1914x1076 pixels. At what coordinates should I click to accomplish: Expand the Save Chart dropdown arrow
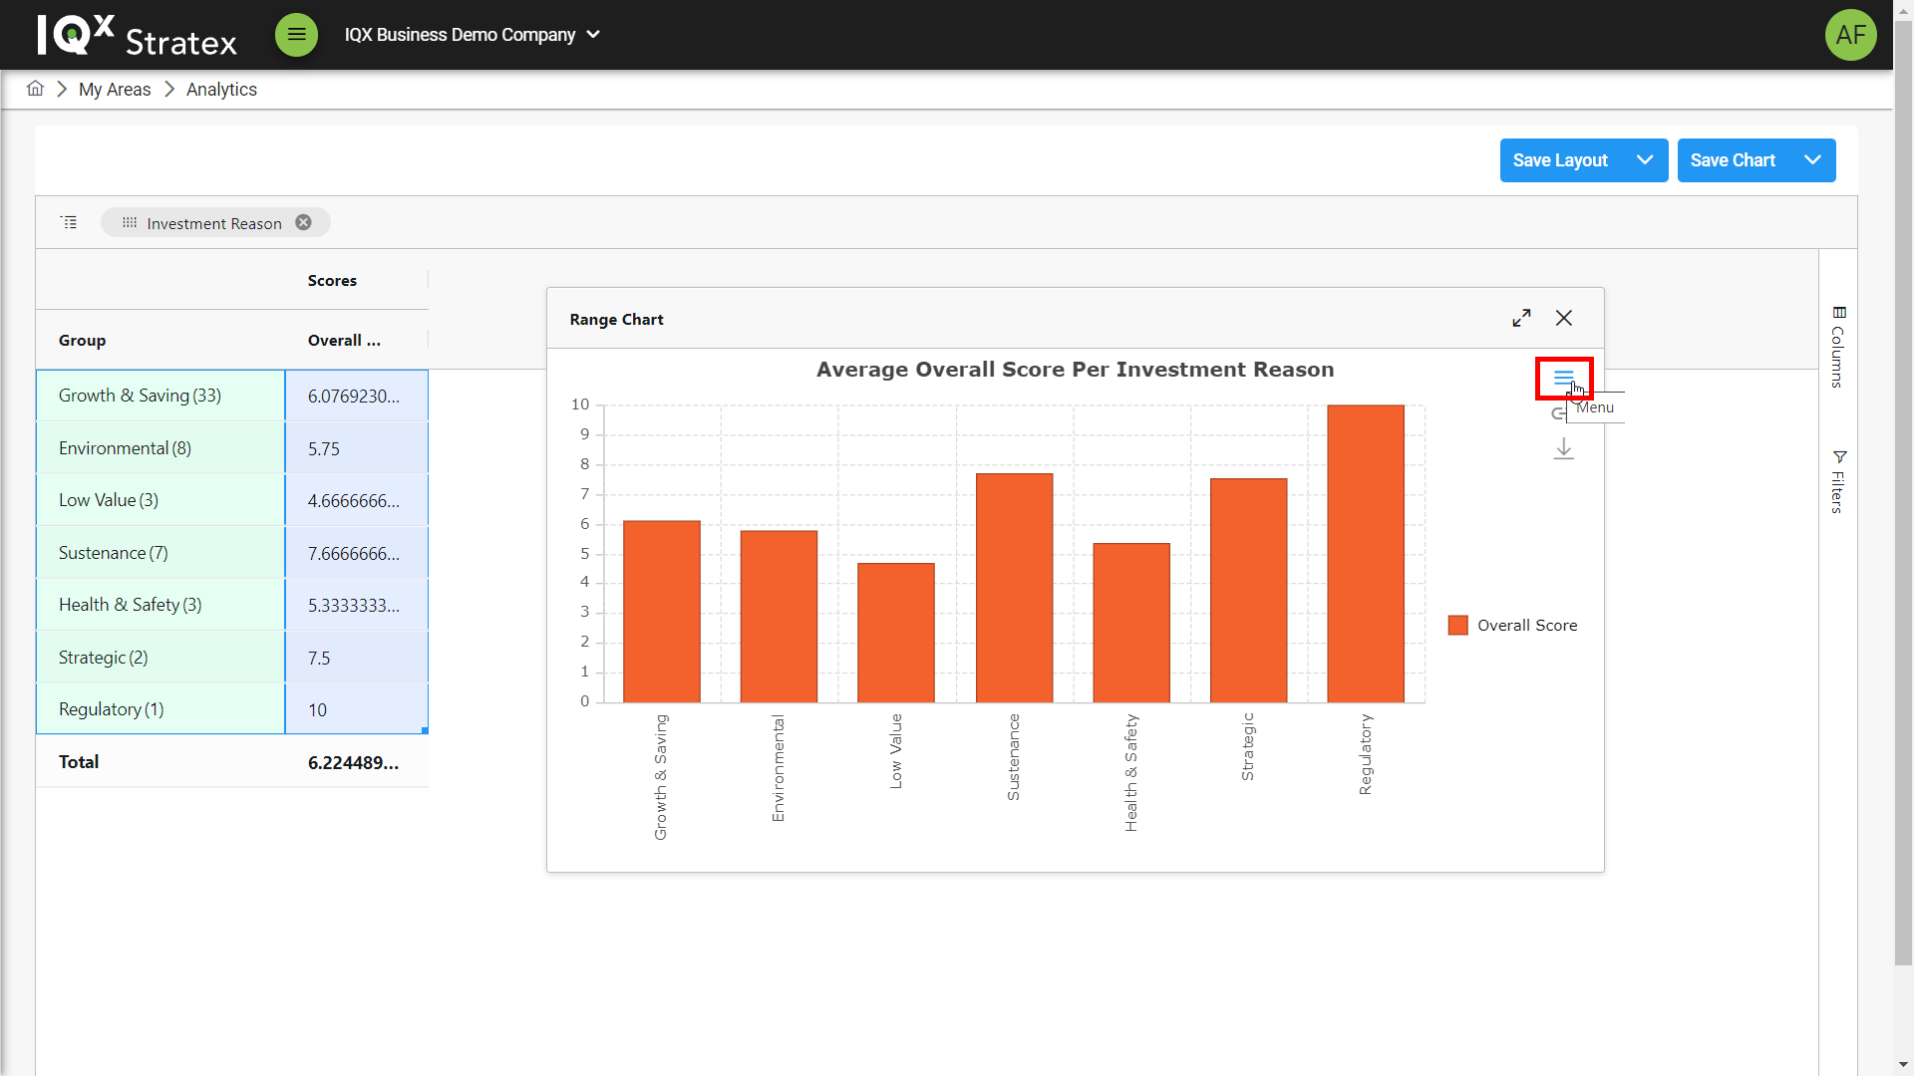click(x=1812, y=160)
